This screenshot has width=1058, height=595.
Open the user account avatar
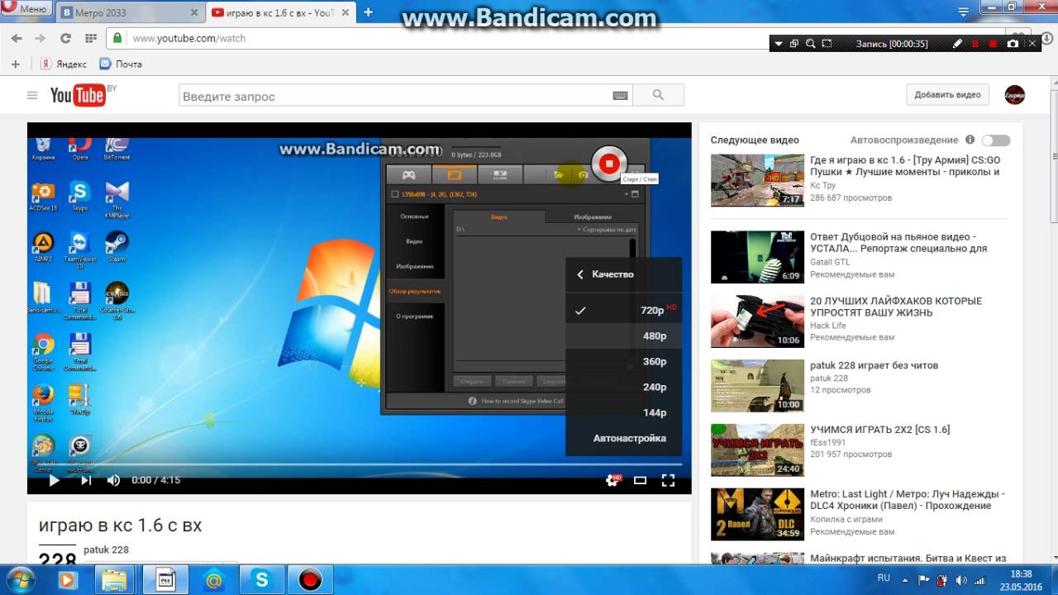point(1014,95)
